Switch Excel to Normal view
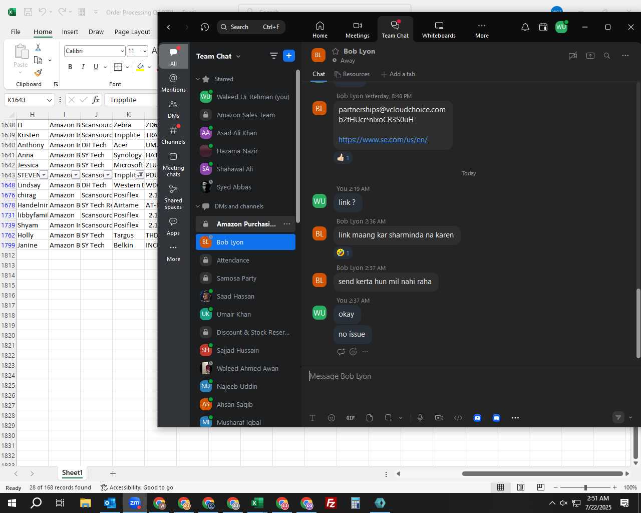 click(x=500, y=487)
